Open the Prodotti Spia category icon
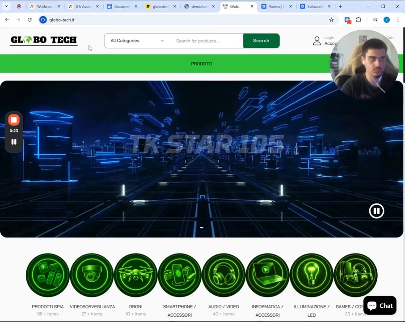405x322 pixels. [x=48, y=275]
